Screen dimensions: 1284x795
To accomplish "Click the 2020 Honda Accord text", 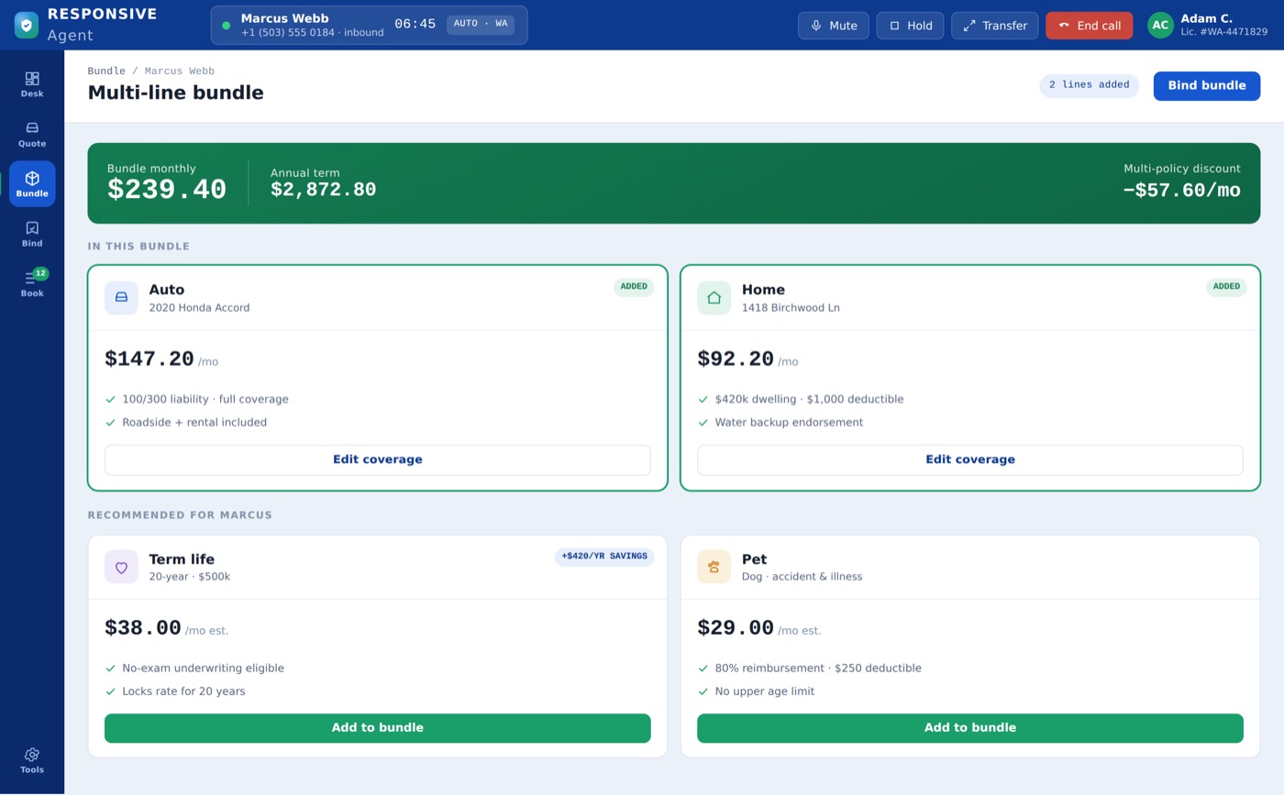I will (x=199, y=308).
